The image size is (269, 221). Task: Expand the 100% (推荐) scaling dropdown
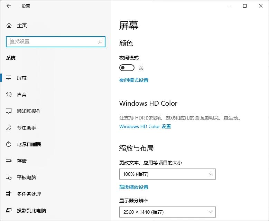tap(167, 174)
